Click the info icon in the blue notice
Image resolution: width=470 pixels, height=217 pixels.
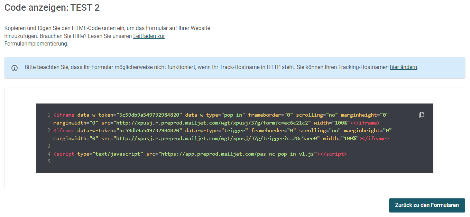point(15,68)
